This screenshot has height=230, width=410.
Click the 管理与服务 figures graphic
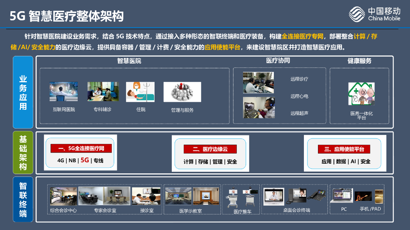[182, 92]
